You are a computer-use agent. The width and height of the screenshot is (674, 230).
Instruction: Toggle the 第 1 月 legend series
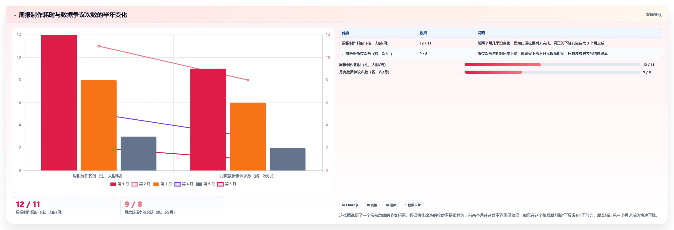click(x=119, y=184)
